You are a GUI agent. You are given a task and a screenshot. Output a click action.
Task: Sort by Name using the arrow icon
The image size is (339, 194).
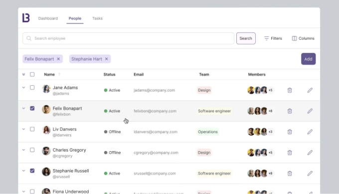pos(59,74)
